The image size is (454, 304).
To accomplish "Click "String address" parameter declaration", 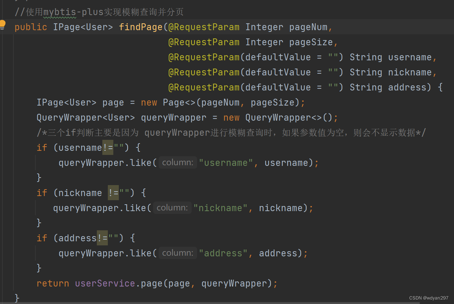I will click(388, 87).
